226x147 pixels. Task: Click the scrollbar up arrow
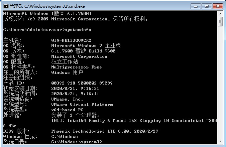point(220,14)
